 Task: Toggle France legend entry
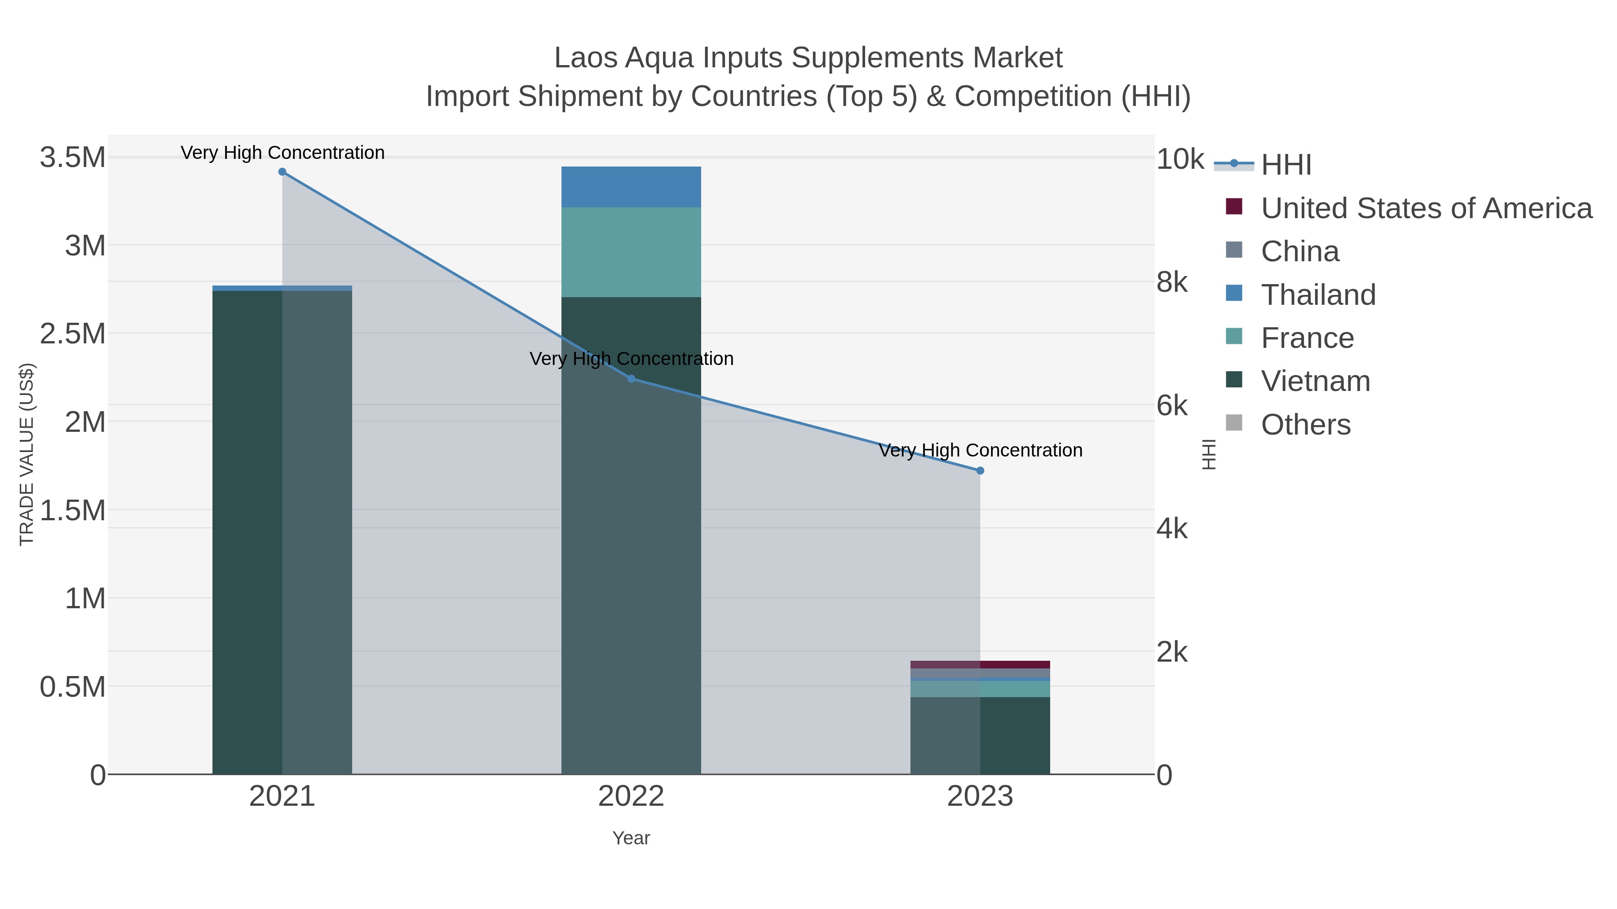coord(1289,338)
